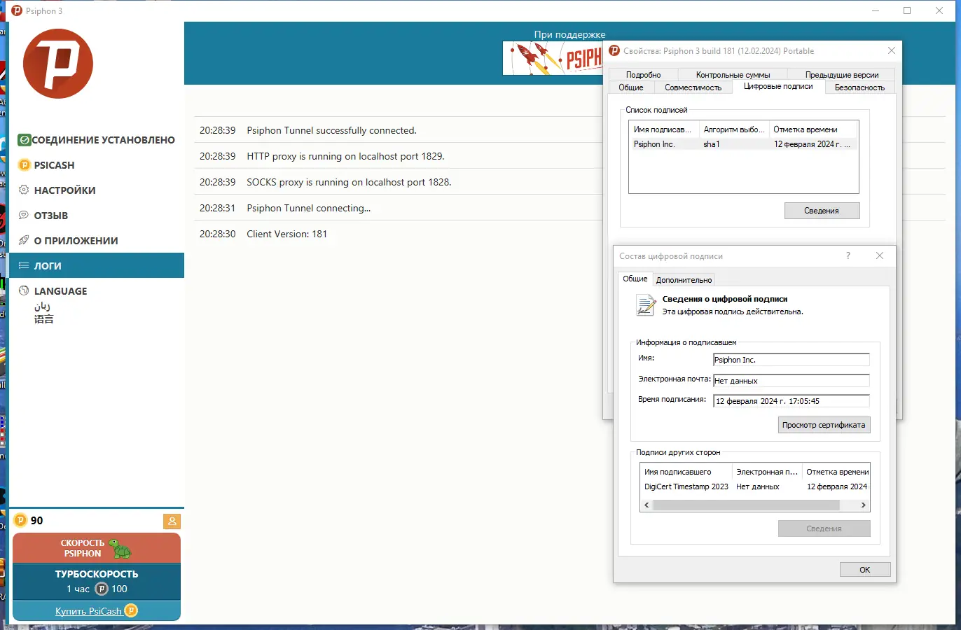Image resolution: width=961 pixels, height=630 pixels.
Task: Click the help question mark button
Action: tap(848, 256)
